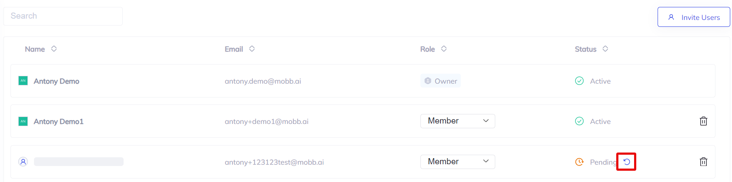Open the role dropdown for antony+123123test@mobb.ai
Image resolution: width=732 pixels, height=182 pixels.
457,162
